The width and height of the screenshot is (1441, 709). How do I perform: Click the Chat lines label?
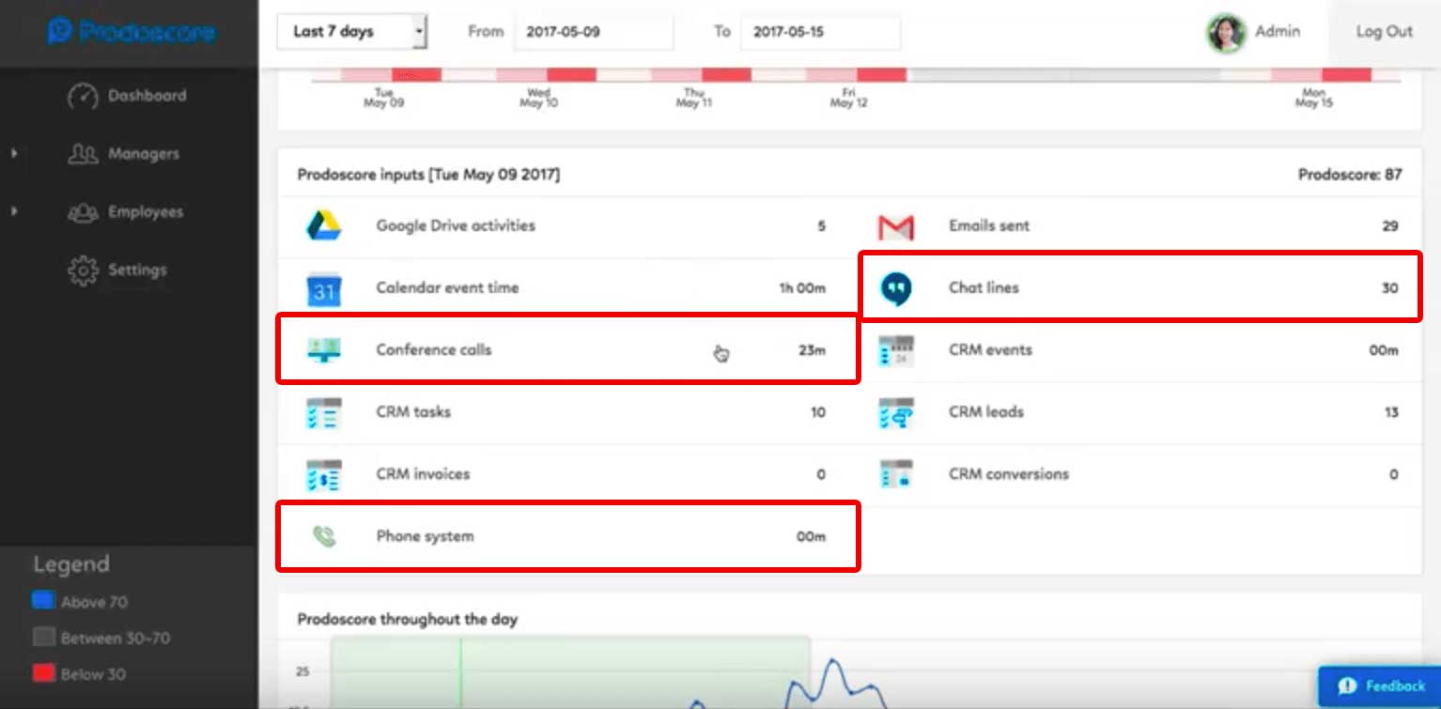pyautogui.click(x=984, y=288)
